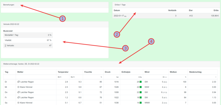Viewport: 221px width, 105px height.
Task: Click the rain icon in Di row
Action: 18,82
